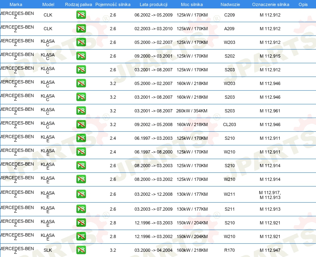Click production years 06.2002 -> 05.2009
316x257 pixels.
coord(154,15)
